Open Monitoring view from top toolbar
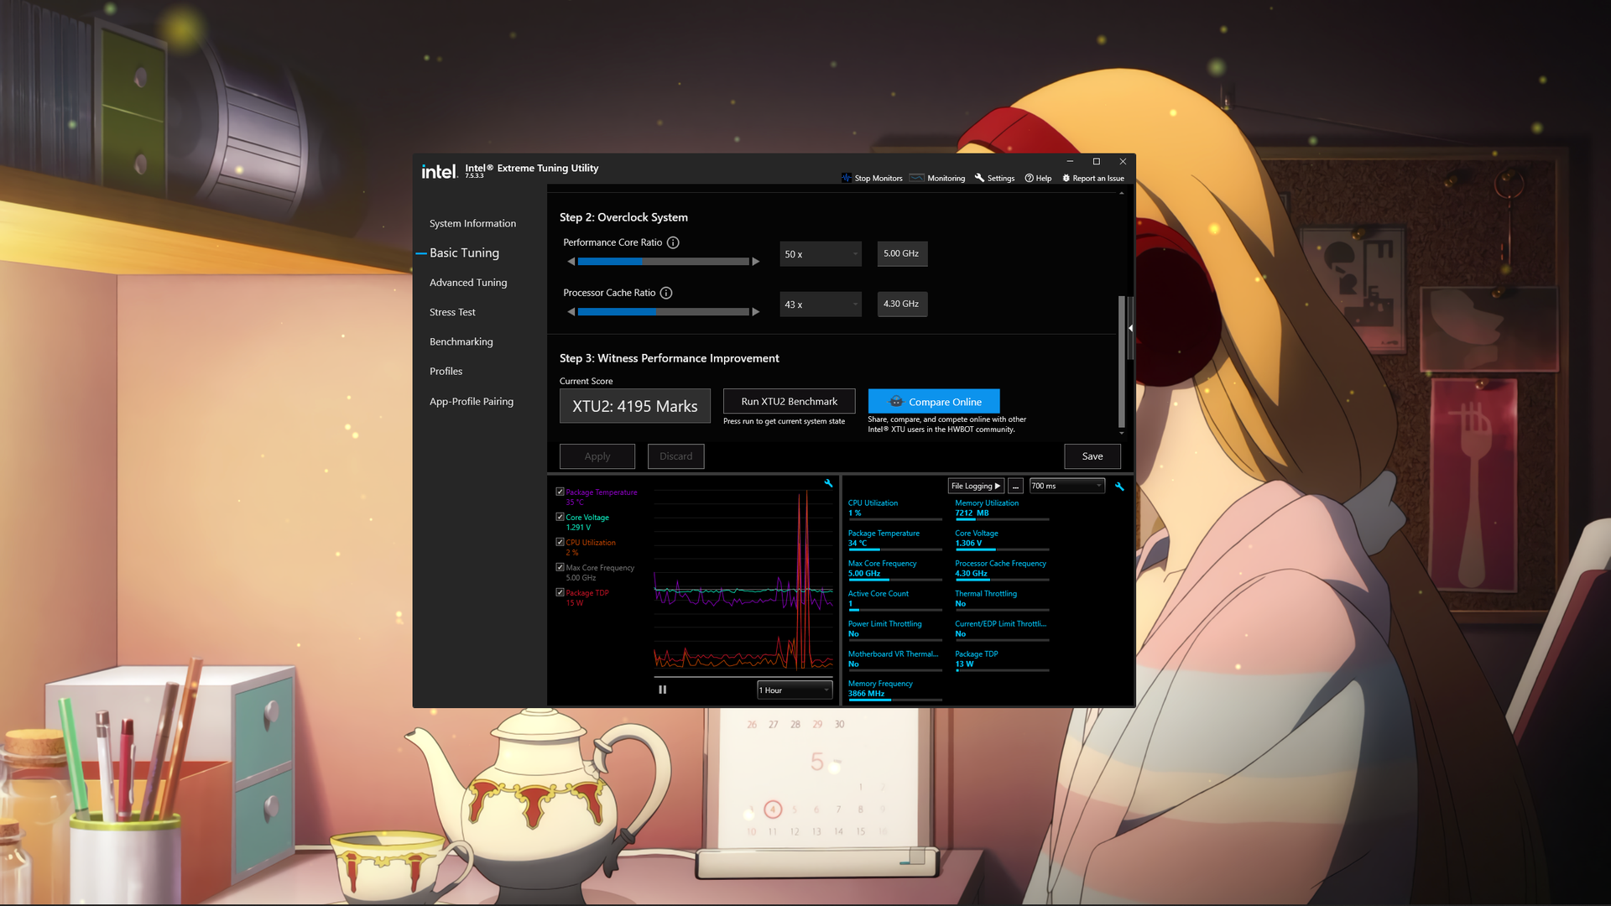Viewport: 1611px width, 906px height. pyautogui.click(x=937, y=178)
